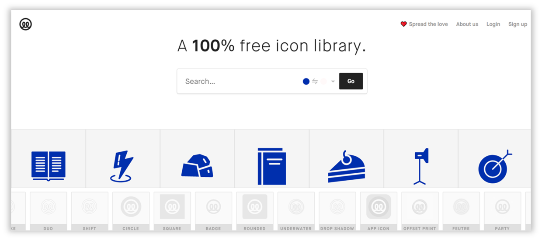542x240 pixels.
Task: Select the cake slice icon
Action: pyautogui.click(x=346, y=167)
